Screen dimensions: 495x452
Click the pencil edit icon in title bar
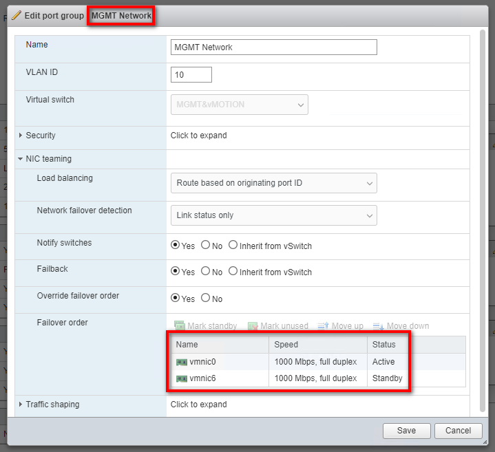(x=17, y=16)
